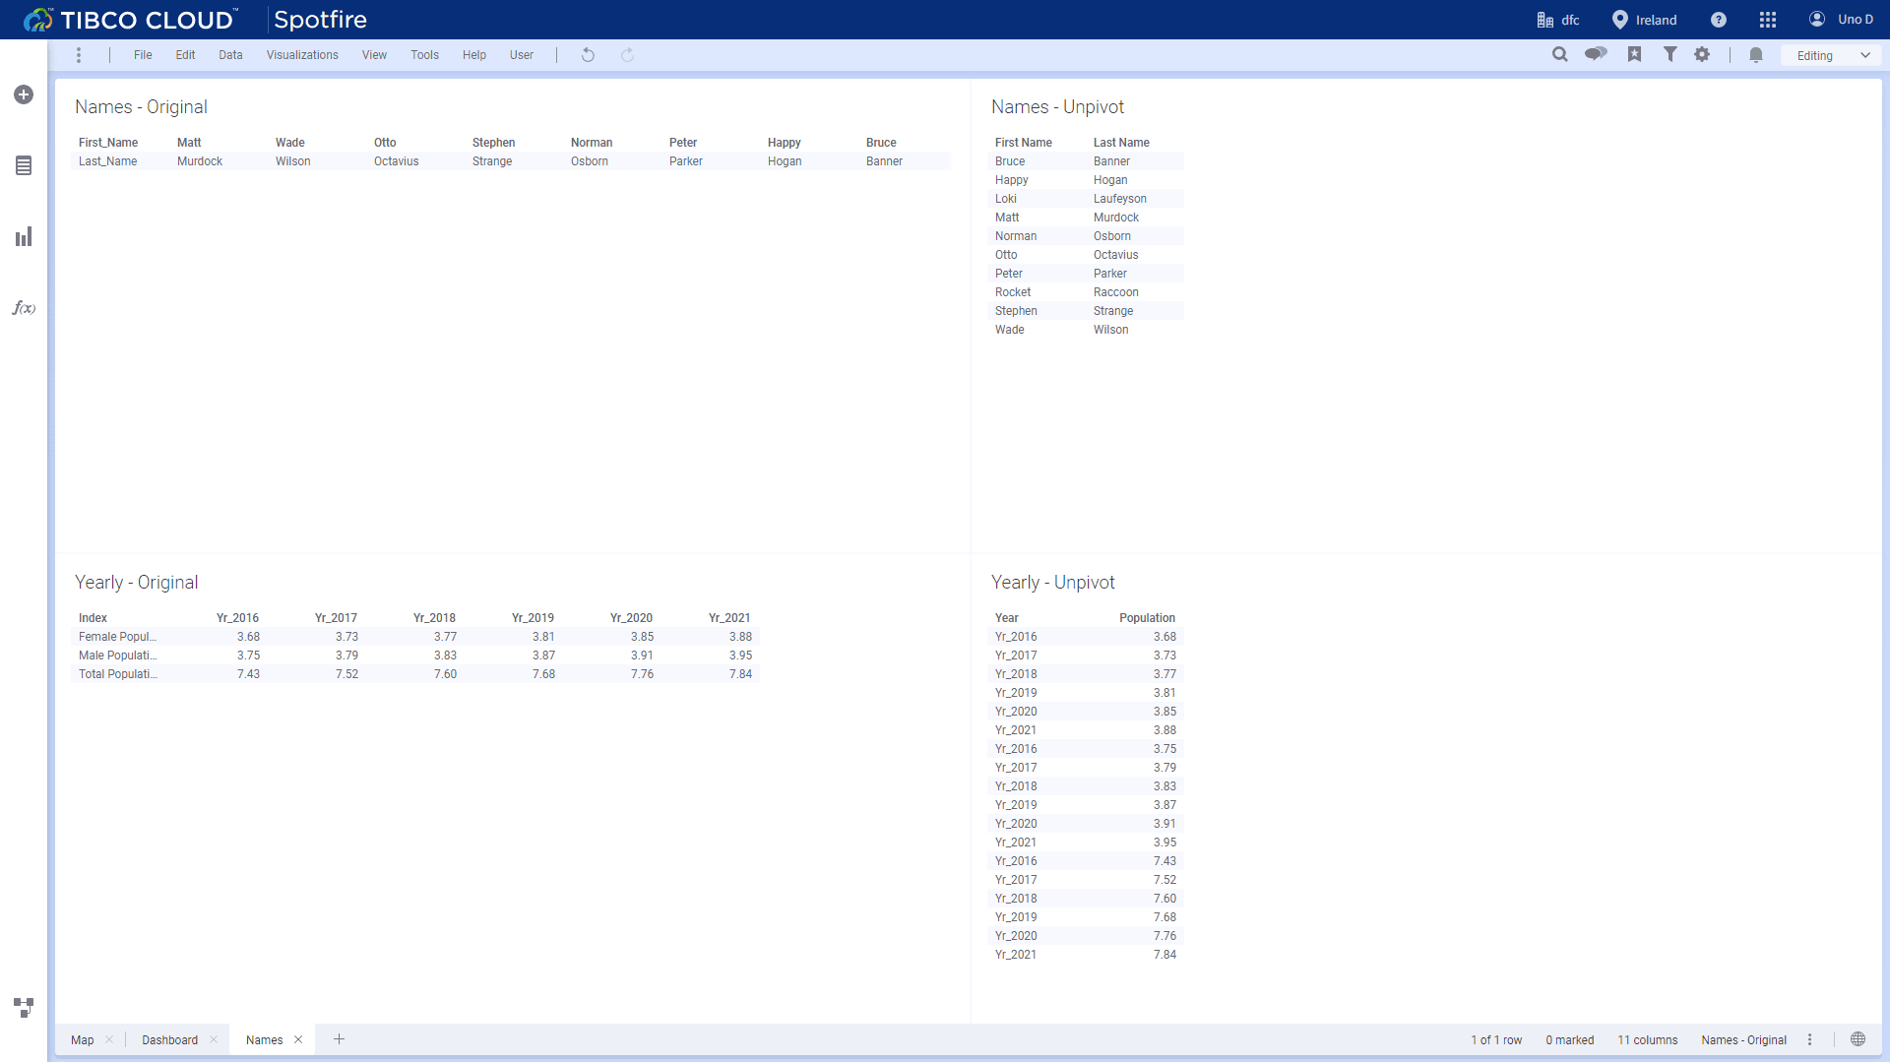Open the Data menu

[x=230, y=55]
